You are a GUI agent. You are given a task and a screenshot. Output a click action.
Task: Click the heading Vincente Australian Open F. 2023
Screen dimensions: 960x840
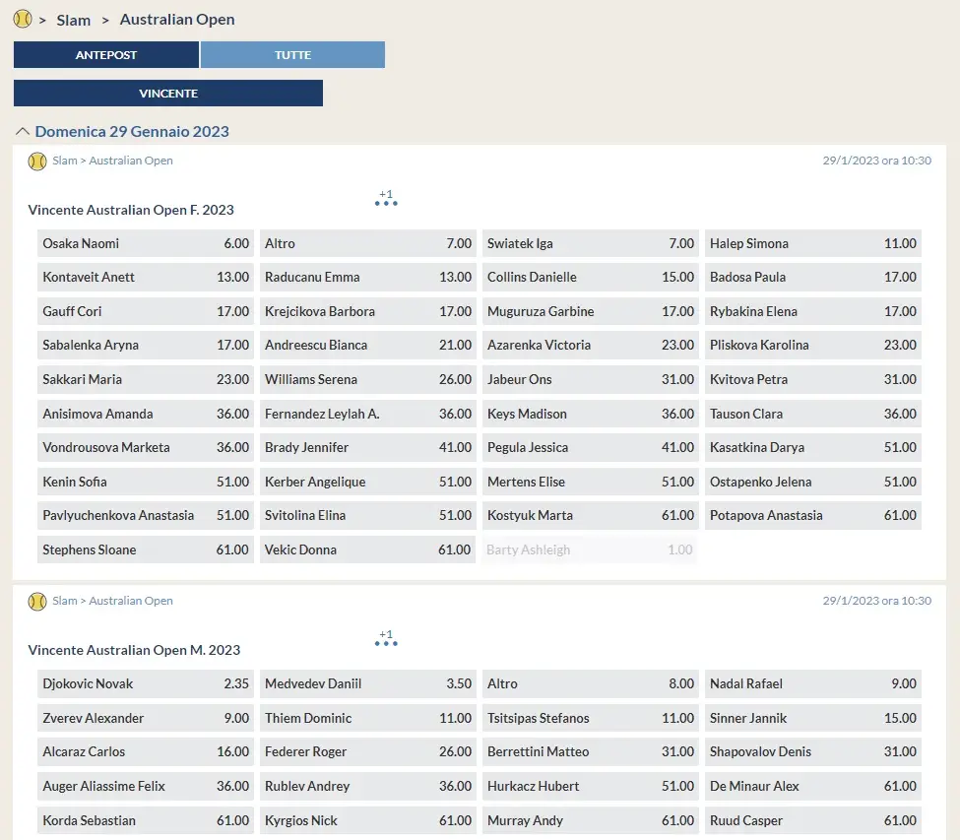pyautogui.click(x=131, y=210)
